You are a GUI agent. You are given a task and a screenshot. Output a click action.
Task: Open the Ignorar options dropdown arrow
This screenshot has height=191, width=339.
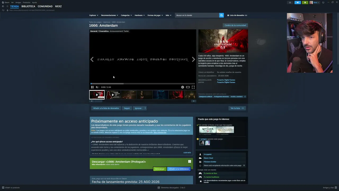pos(145,108)
